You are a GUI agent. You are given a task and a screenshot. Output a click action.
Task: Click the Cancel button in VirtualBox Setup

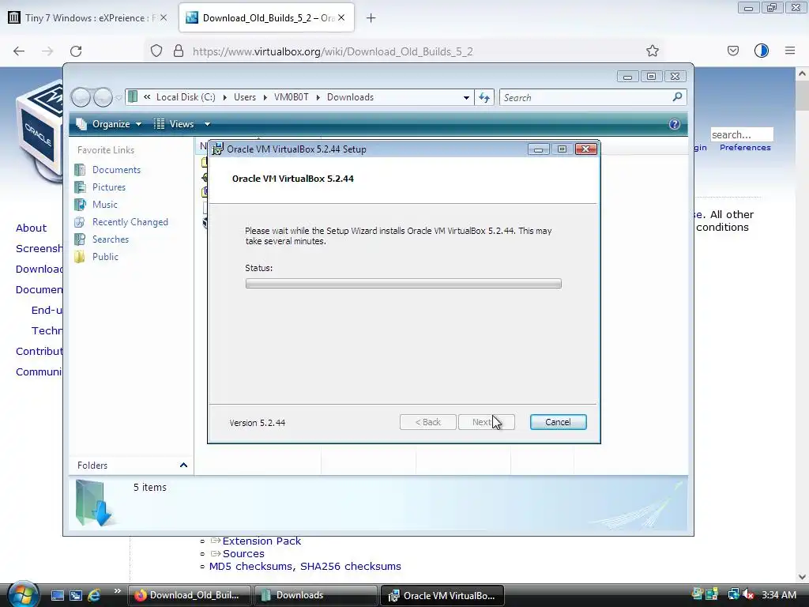(558, 422)
